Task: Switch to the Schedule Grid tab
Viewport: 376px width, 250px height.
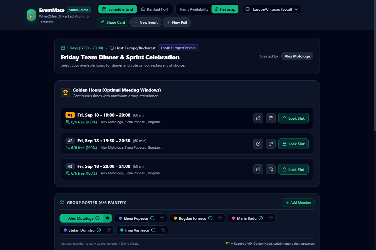Action: pos(118,9)
